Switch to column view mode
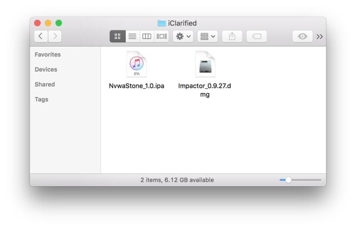 147,36
